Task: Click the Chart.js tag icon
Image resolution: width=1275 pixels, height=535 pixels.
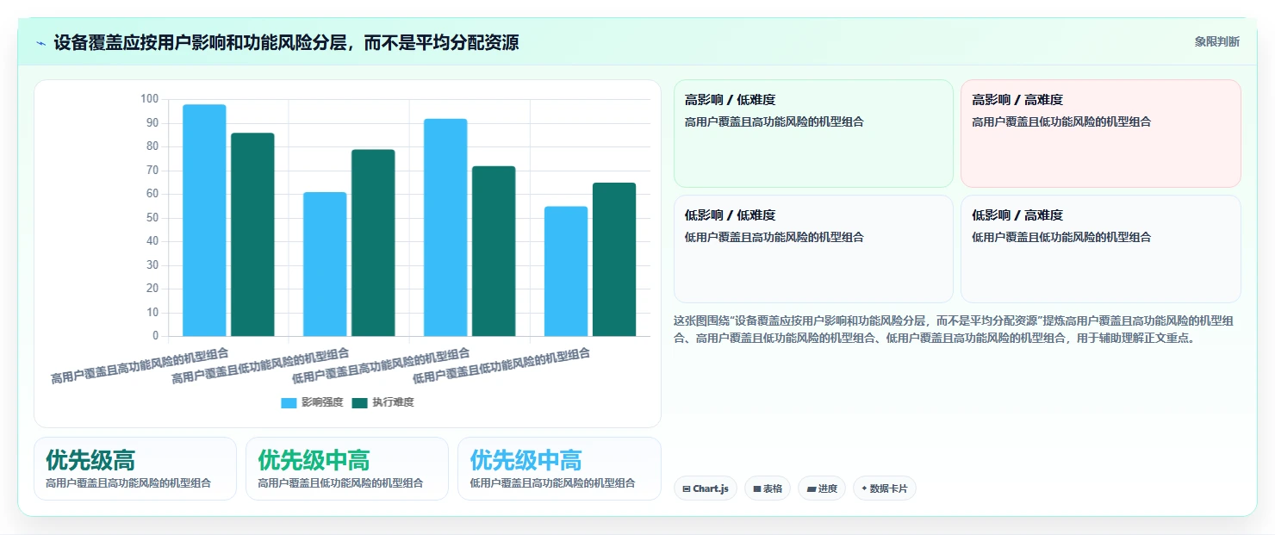Action: click(687, 489)
